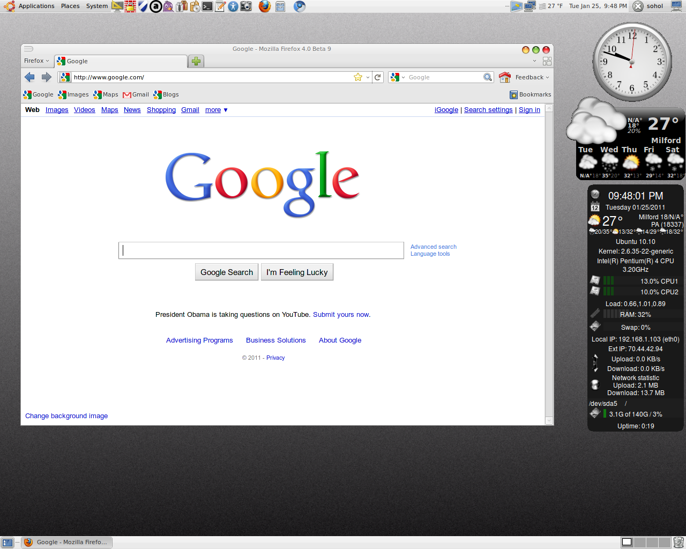Open the iGoogle link
The height and width of the screenshot is (549, 686).
tap(446, 110)
